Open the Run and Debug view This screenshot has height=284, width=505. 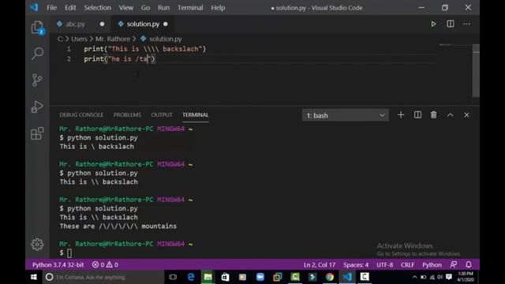(x=37, y=106)
